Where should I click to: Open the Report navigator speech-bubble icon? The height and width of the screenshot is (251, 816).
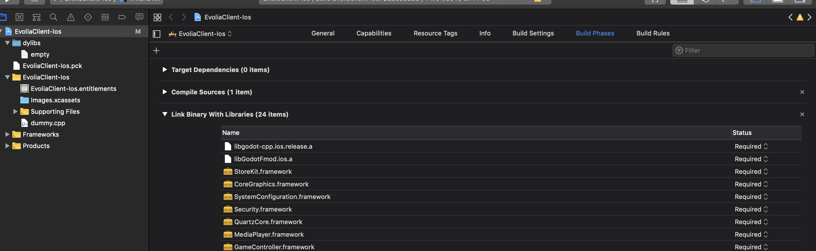[139, 17]
